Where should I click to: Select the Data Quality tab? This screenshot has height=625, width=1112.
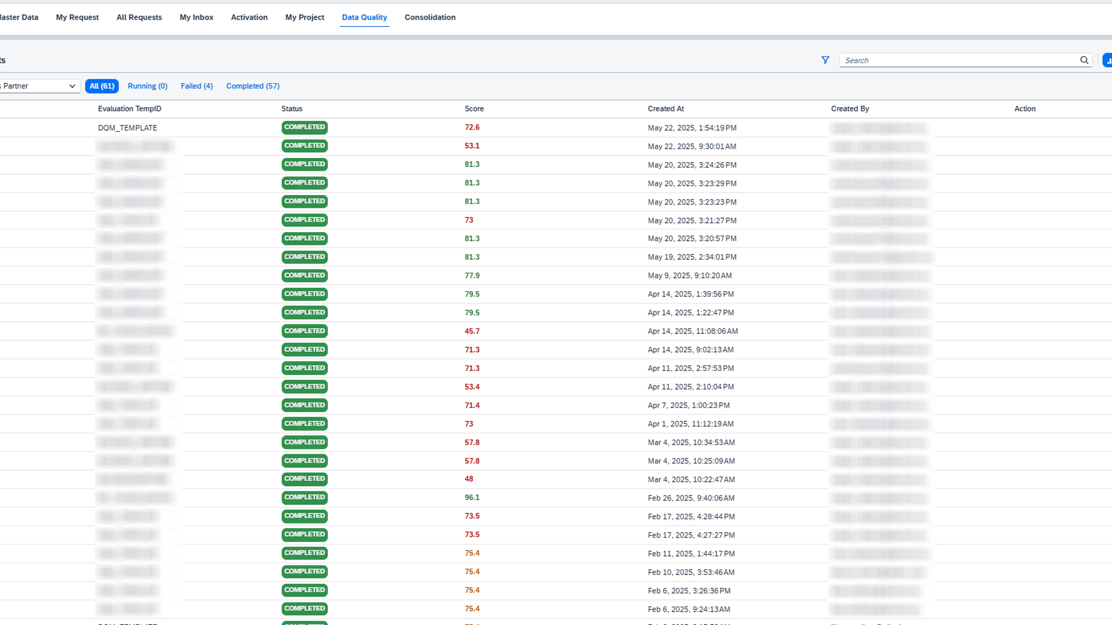[364, 17]
